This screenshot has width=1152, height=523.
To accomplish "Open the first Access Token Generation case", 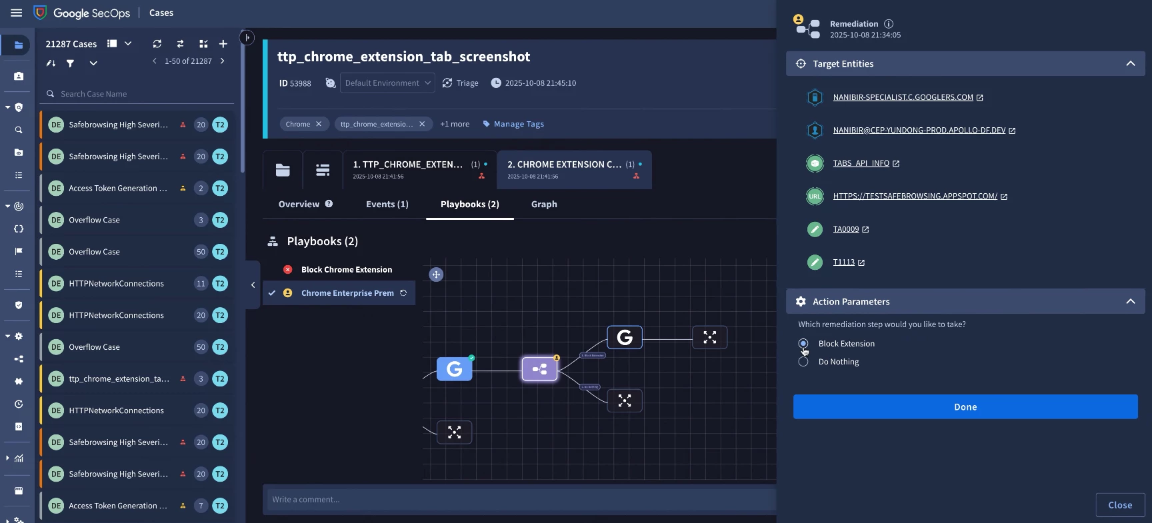I will click(137, 189).
